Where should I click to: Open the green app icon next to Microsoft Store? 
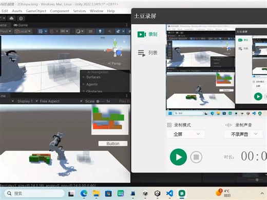[121, 193]
